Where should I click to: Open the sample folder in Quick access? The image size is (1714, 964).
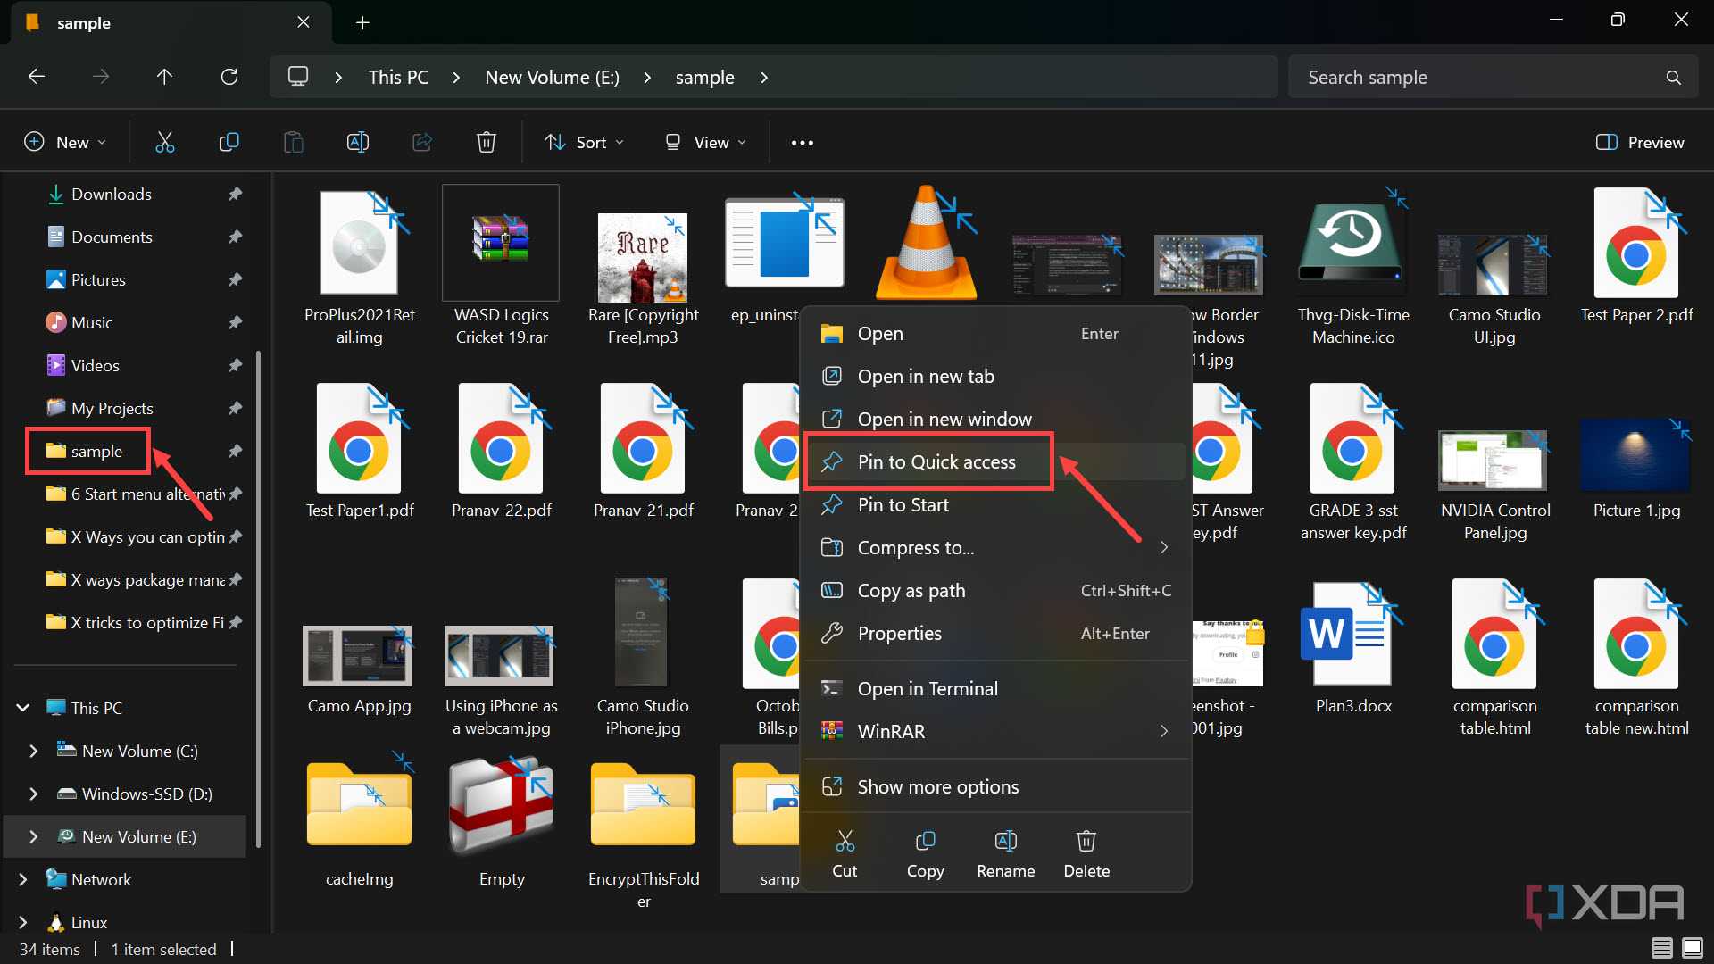96,451
